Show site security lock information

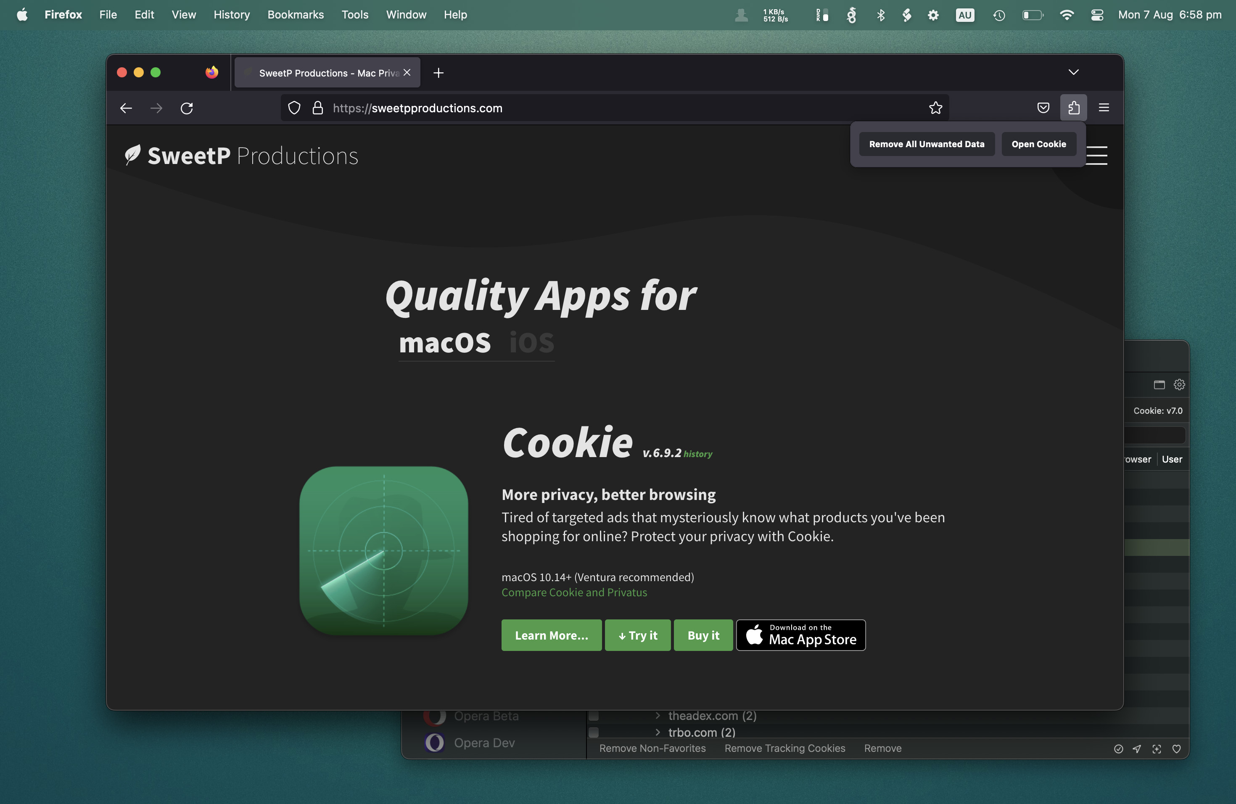[317, 108]
